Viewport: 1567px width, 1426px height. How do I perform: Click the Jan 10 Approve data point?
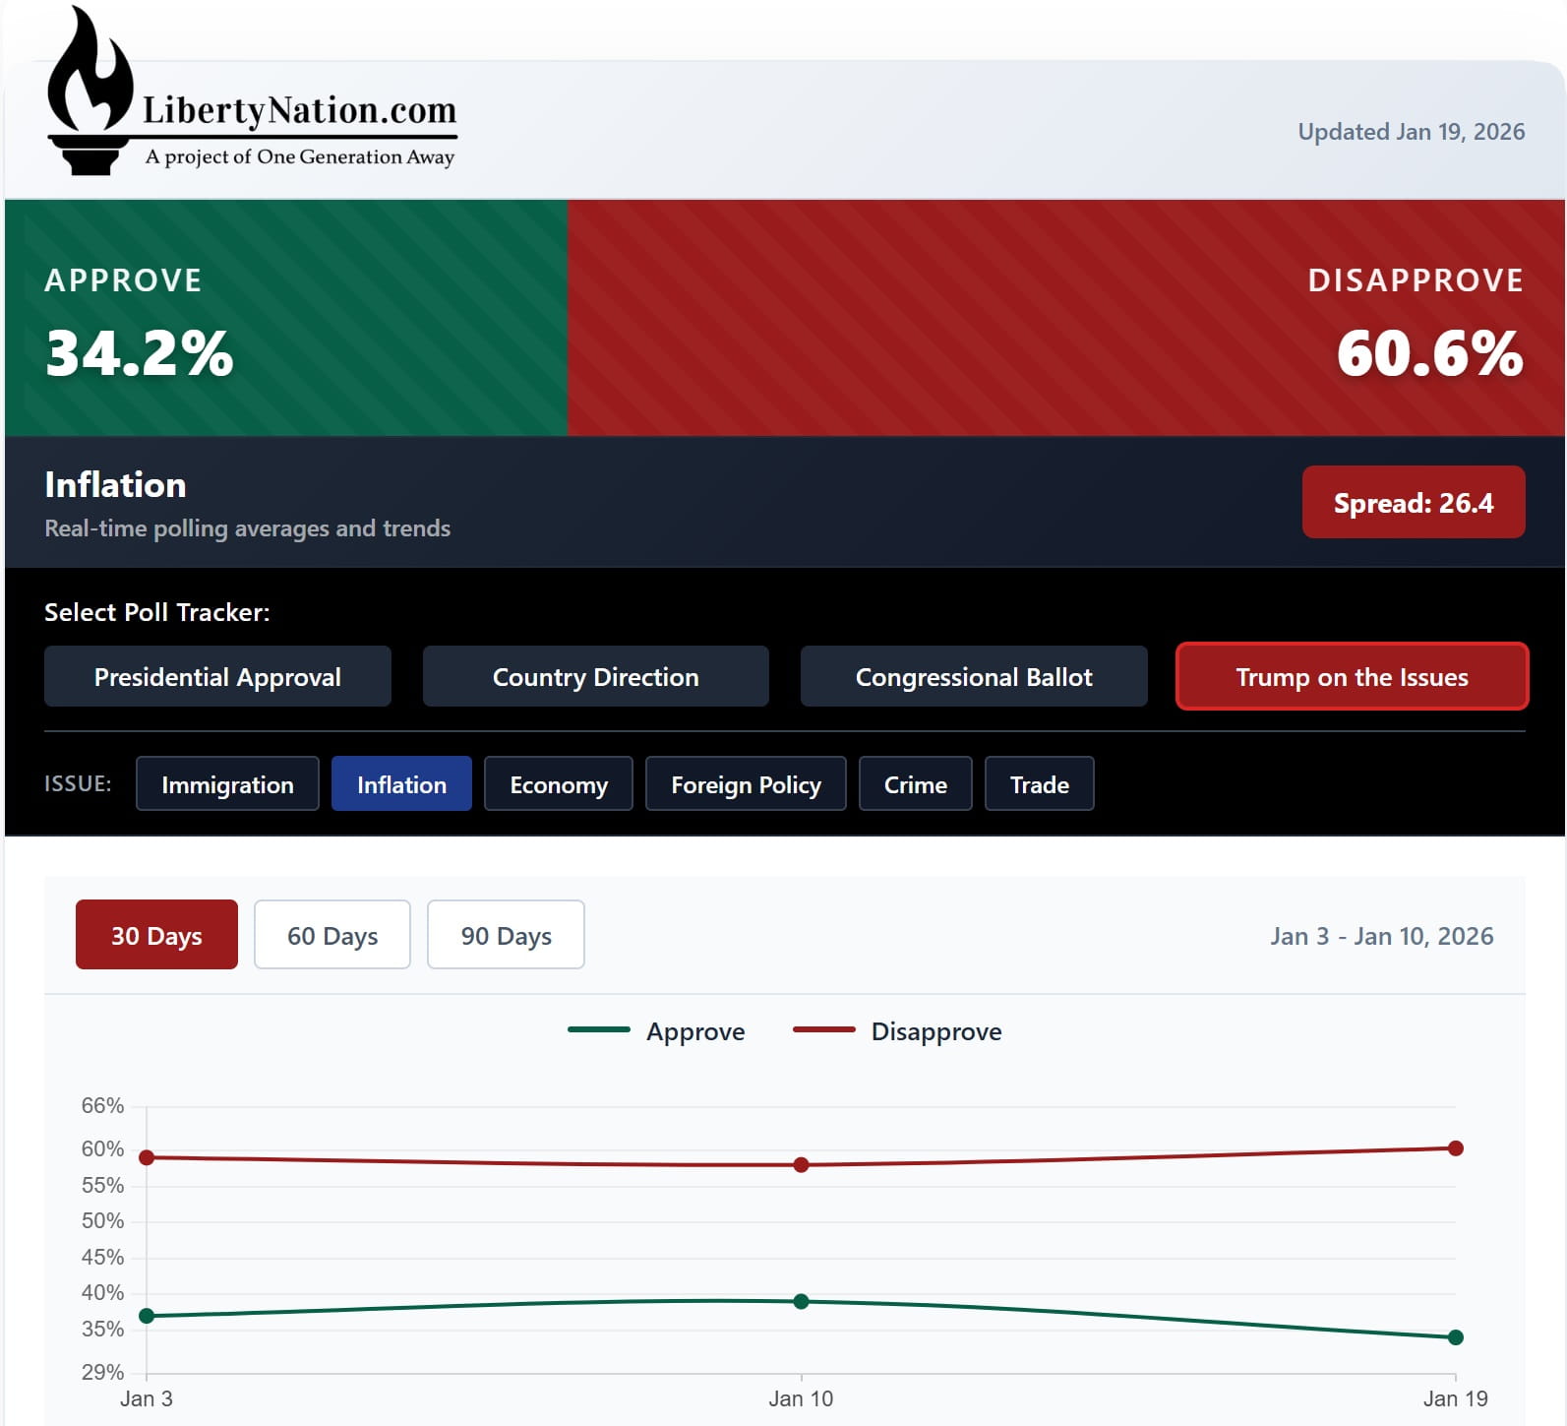[x=801, y=1301]
